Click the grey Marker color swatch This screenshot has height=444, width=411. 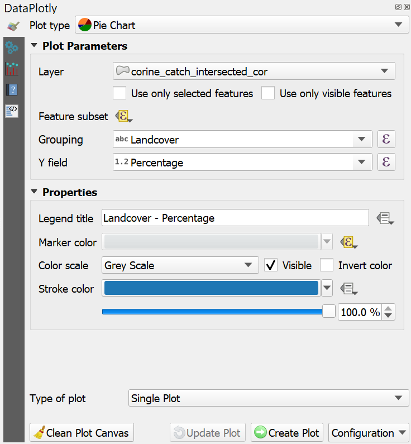click(211, 242)
